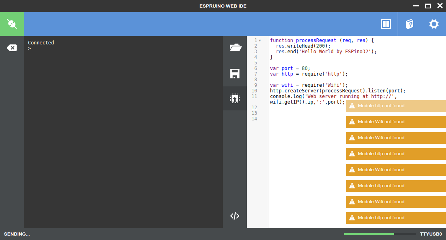
Task: Click the 'Hello World by ESPino32' string
Action: click(335, 52)
